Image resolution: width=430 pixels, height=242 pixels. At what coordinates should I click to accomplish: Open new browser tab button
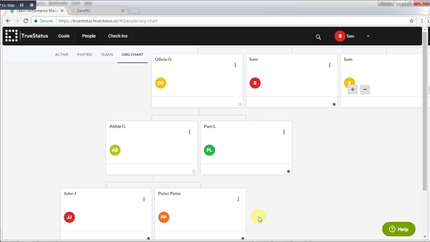tap(134, 11)
